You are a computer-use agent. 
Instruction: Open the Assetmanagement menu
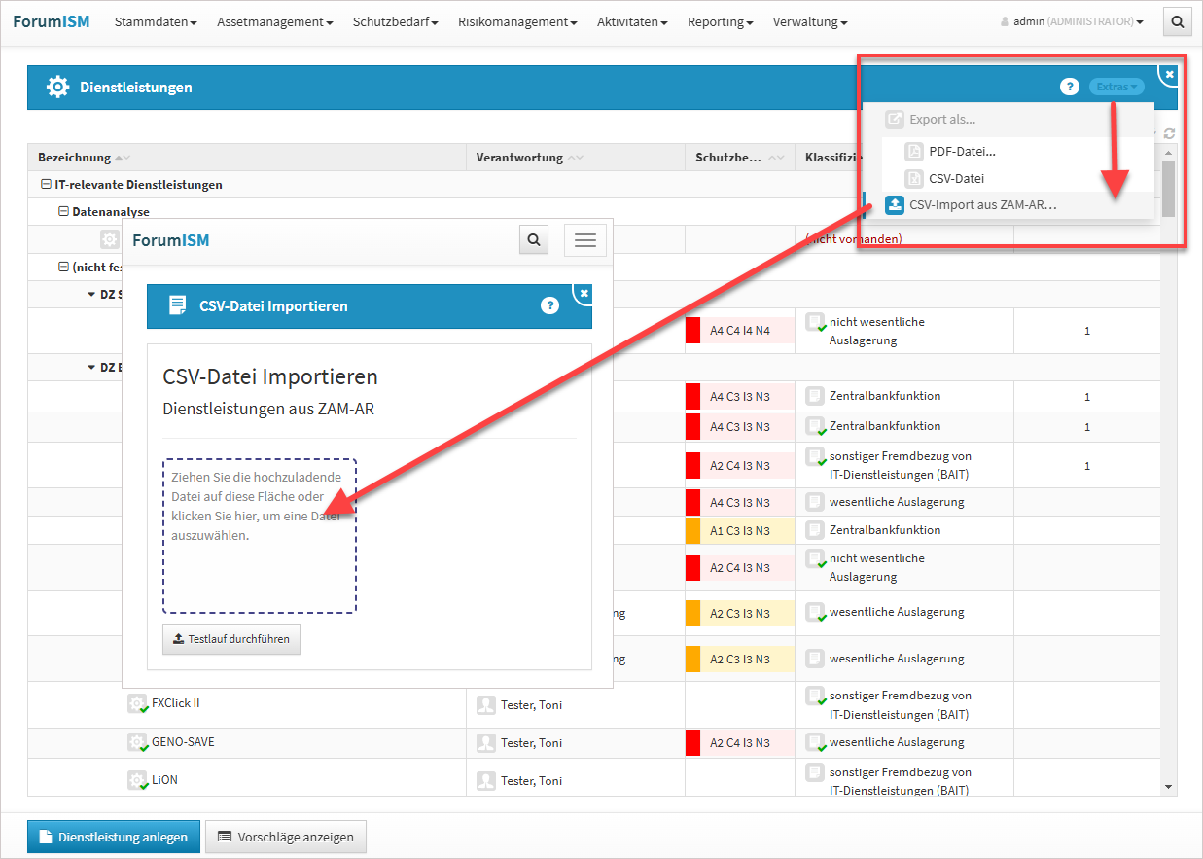click(x=274, y=21)
